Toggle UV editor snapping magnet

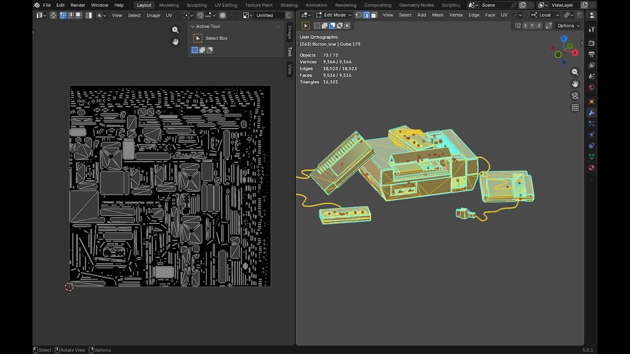[200, 15]
